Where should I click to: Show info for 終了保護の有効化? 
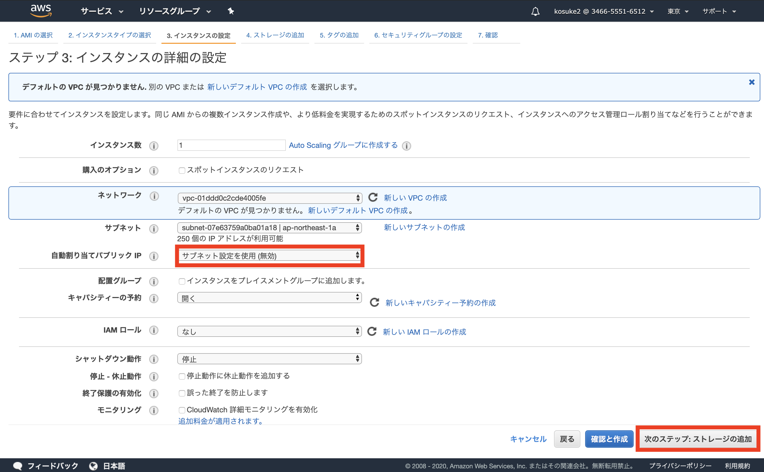154,394
